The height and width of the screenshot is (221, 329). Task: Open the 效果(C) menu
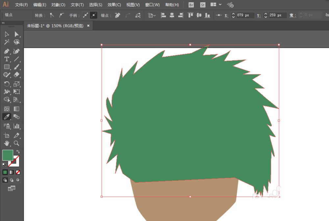pos(114,5)
